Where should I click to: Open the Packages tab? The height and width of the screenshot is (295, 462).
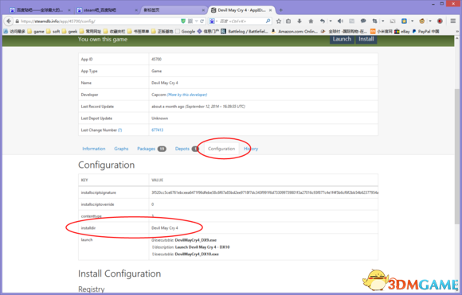(151, 149)
